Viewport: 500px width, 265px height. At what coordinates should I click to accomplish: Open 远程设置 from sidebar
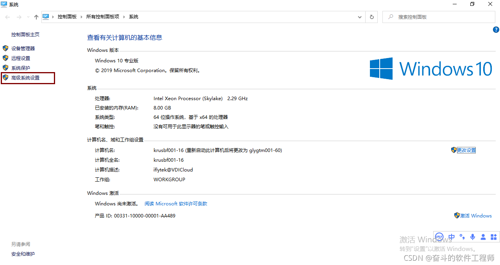pyautogui.click(x=21, y=58)
